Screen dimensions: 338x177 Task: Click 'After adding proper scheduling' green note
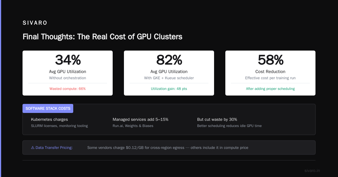[x=270, y=88]
